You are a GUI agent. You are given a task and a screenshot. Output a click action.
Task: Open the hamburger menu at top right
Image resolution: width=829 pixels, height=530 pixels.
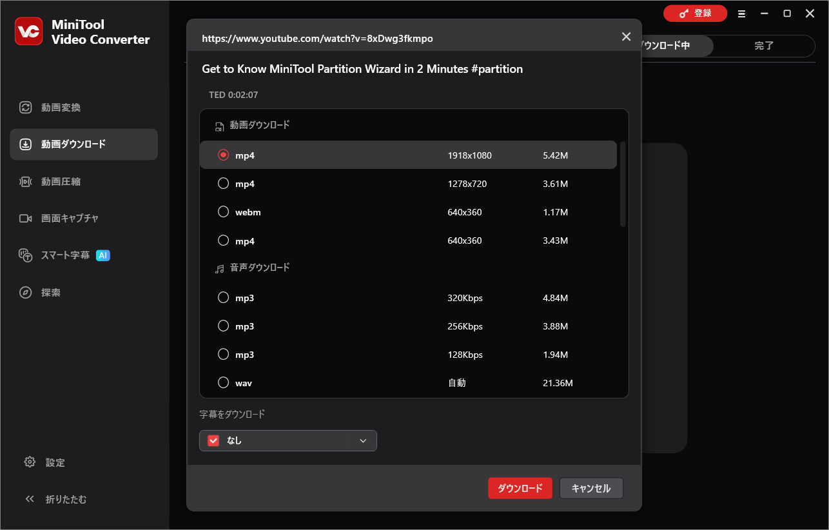pos(742,13)
